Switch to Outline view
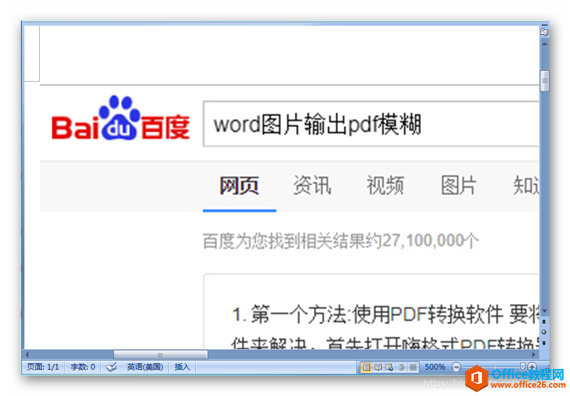This screenshot has width=570, height=396. (x=402, y=367)
